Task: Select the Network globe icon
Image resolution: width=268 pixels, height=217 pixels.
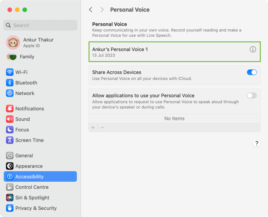Action: (10, 93)
